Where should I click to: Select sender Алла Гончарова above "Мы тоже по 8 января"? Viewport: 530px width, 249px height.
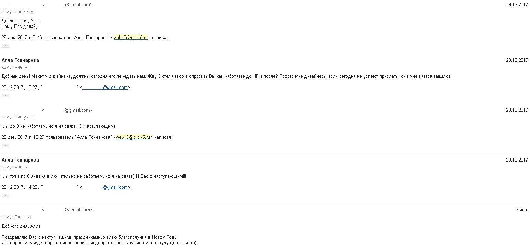coord(20,160)
